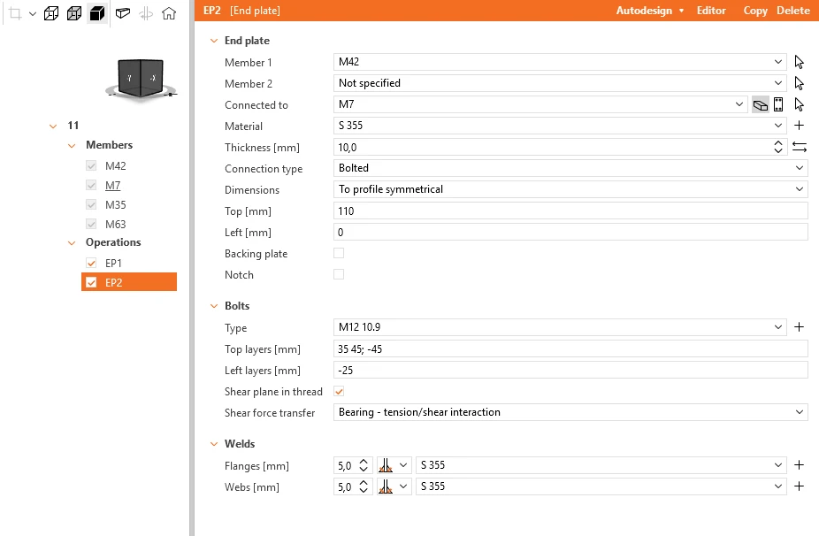This screenshot has width=819, height=536.
Task: Select connect-to-web plate icon
Action: (x=778, y=104)
